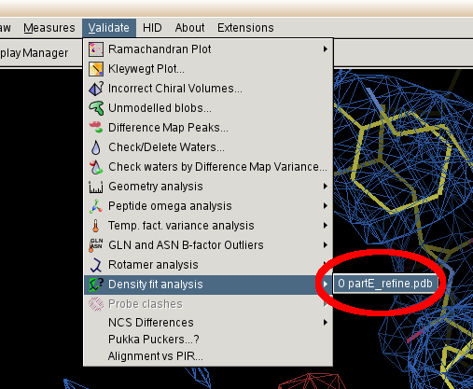Screen dimensions: 473x389
Task: Expand the NCS Differences submenu arrow
Action: (x=326, y=323)
